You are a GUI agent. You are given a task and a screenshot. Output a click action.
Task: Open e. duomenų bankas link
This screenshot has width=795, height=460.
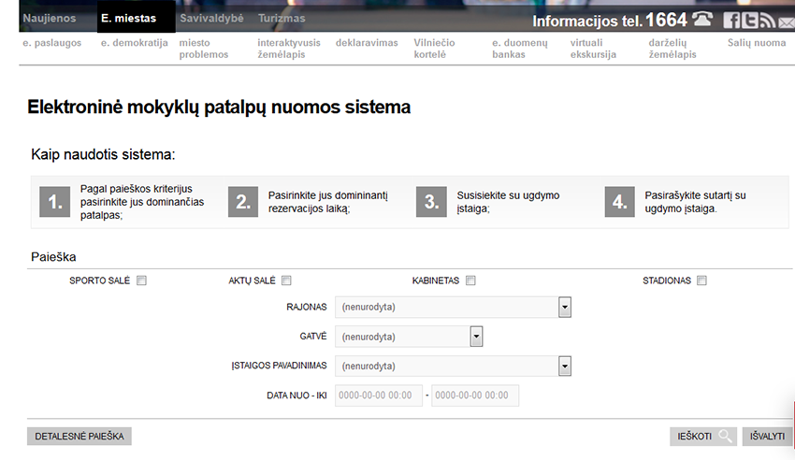pos(520,49)
